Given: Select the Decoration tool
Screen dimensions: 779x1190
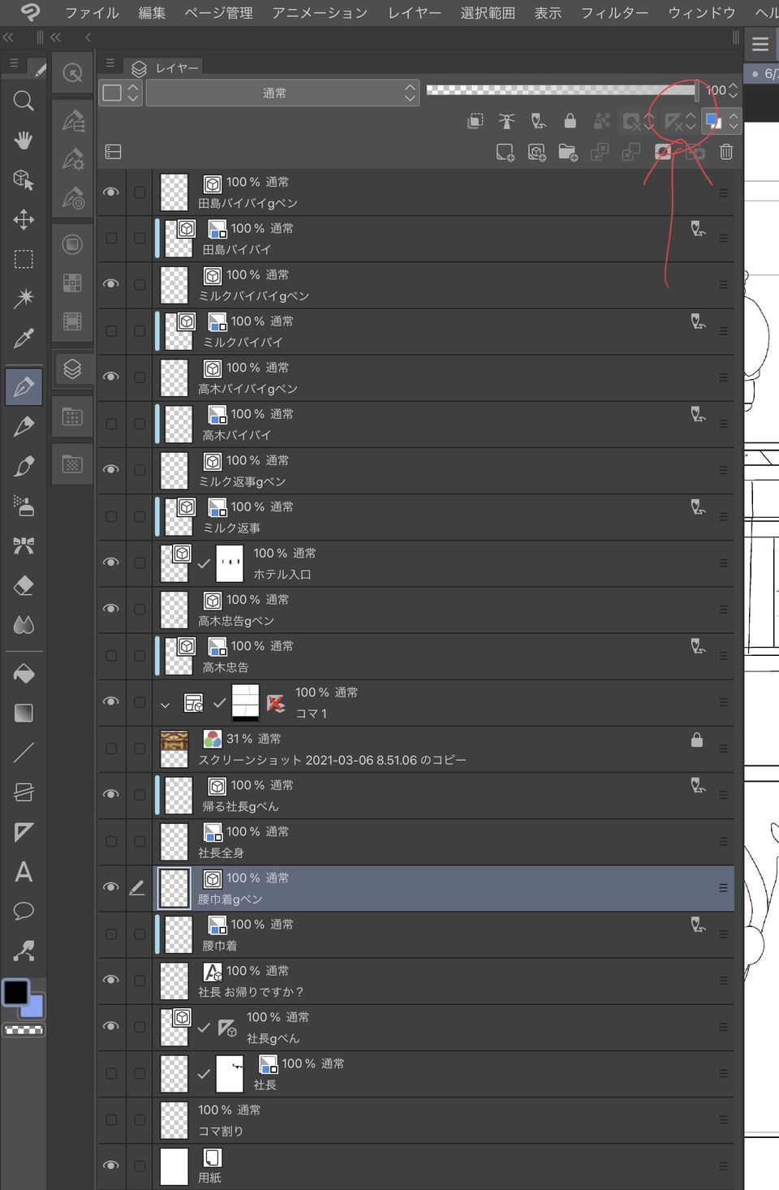Looking at the screenshot, I should [x=24, y=545].
